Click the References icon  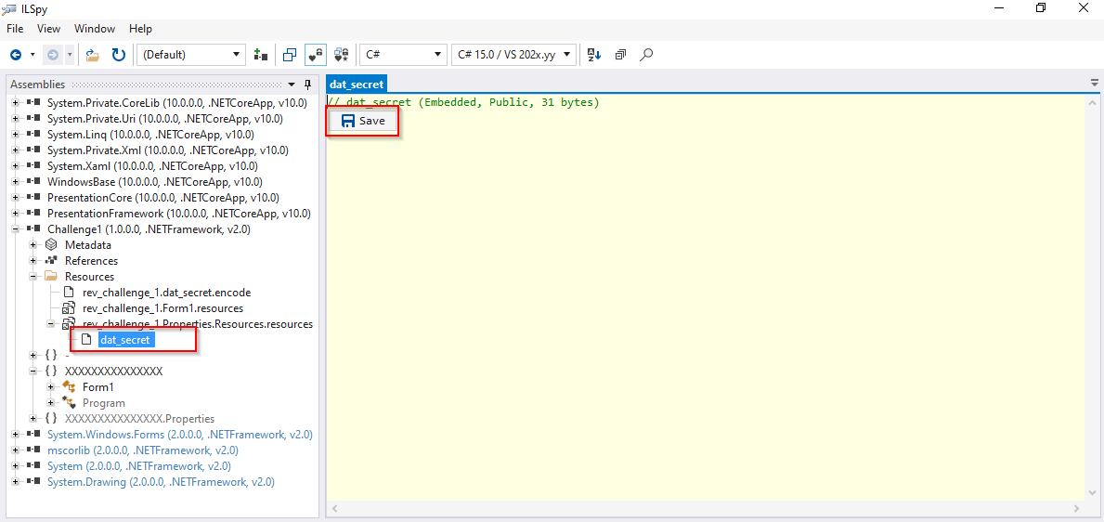(x=51, y=261)
